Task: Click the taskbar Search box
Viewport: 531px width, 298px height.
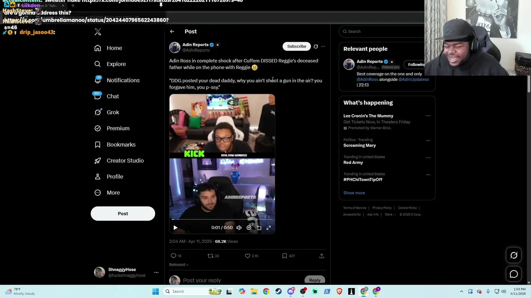Action: pyautogui.click(x=192, y=291)
